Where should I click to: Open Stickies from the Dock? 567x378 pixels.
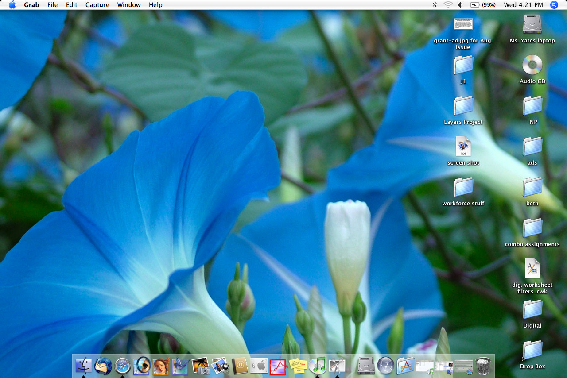(x=298, y=366)
